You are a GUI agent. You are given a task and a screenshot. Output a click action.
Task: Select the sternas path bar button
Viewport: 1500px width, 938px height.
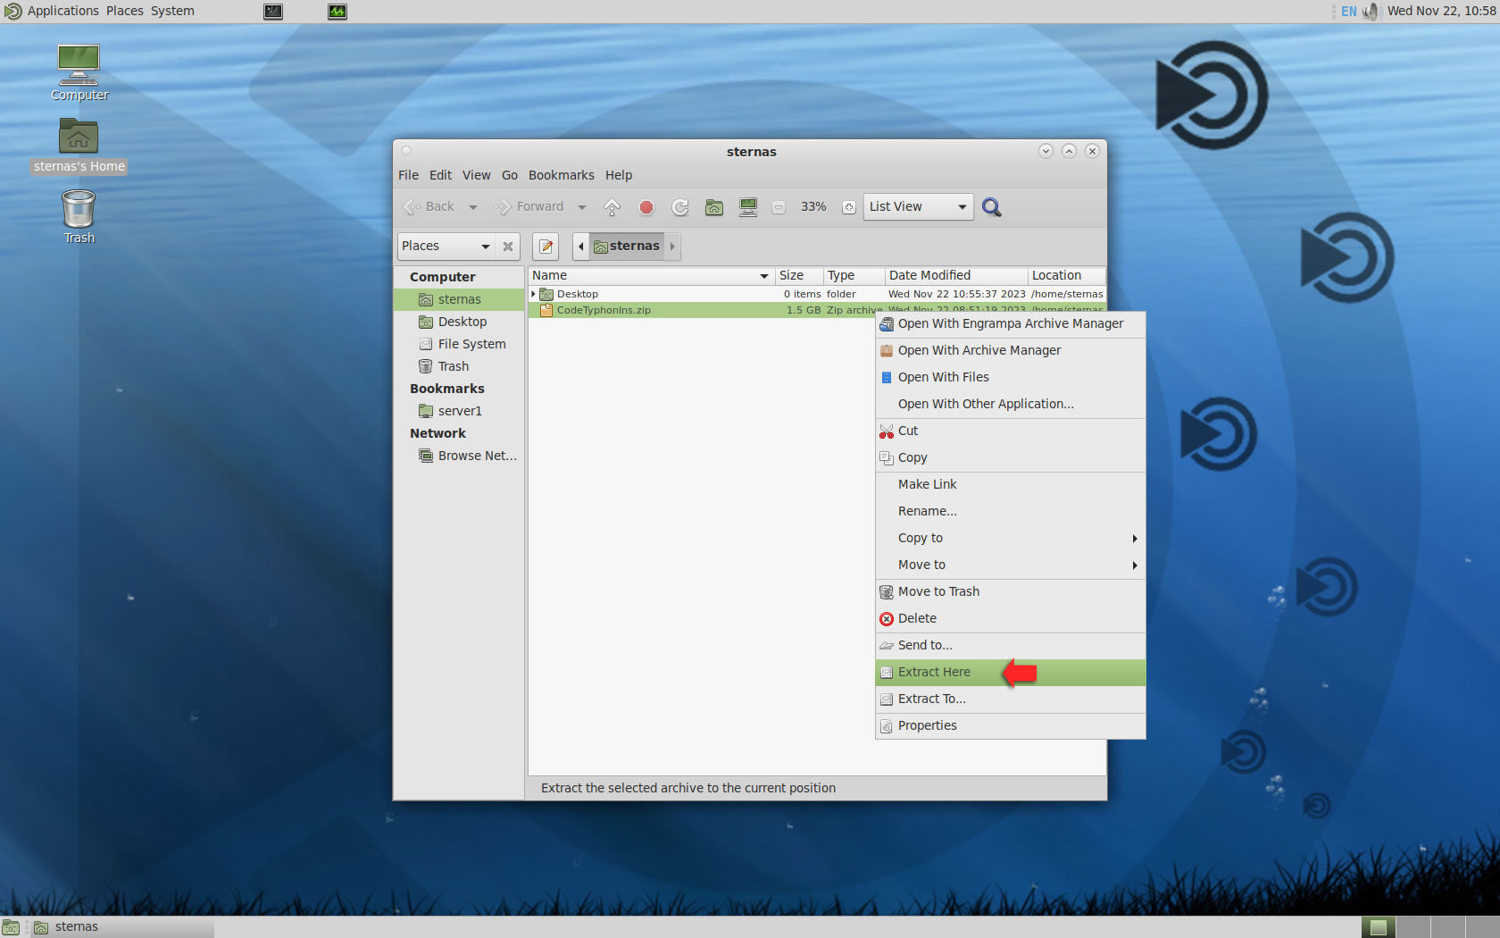point(627,247)
